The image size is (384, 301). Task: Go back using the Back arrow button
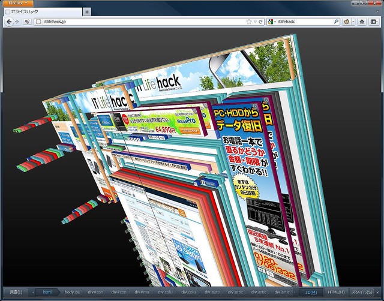[x=10, y=22]
